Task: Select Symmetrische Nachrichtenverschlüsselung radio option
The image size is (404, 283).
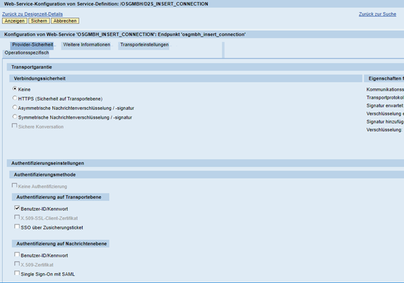Action: click(x=15, y=117)
